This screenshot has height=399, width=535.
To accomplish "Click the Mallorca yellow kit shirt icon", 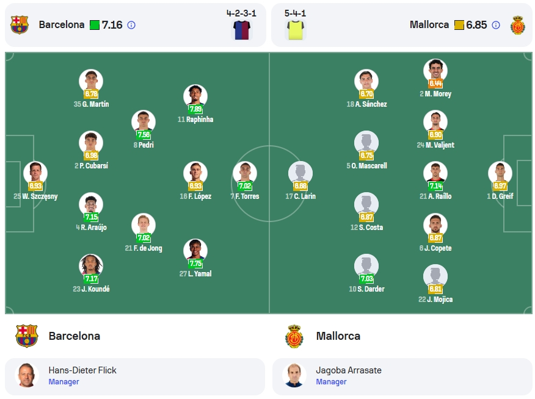I will [296, 30].
